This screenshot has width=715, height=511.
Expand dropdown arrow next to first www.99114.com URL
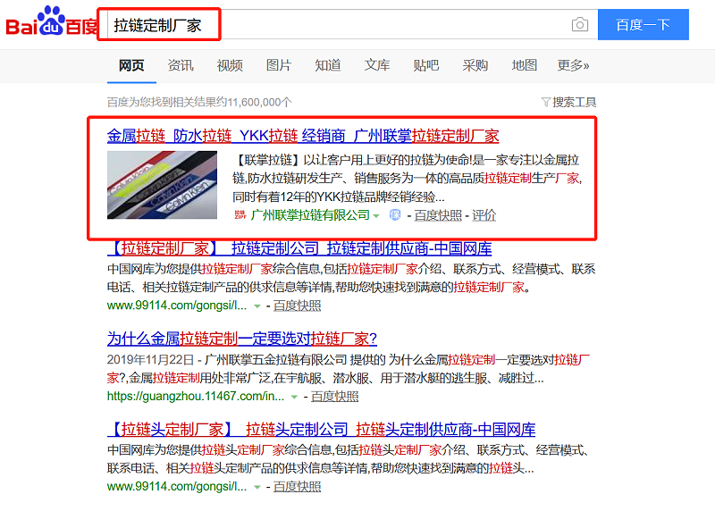pyautogui.click(x=257, y=306)
